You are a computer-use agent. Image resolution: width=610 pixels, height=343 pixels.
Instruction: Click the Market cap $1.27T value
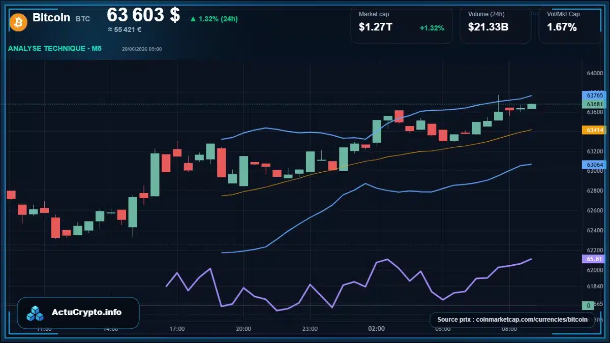pyautogui.click(x=376, y=27)
